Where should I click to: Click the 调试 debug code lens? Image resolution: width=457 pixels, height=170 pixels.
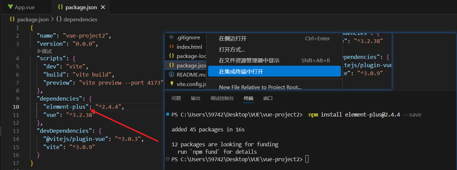tap(44, 51)
